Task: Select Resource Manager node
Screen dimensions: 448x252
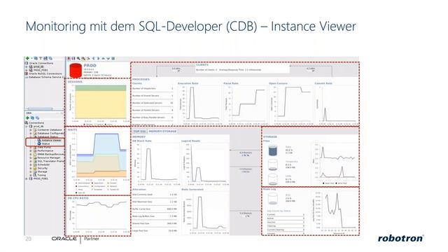Action: tap(49, 157)
